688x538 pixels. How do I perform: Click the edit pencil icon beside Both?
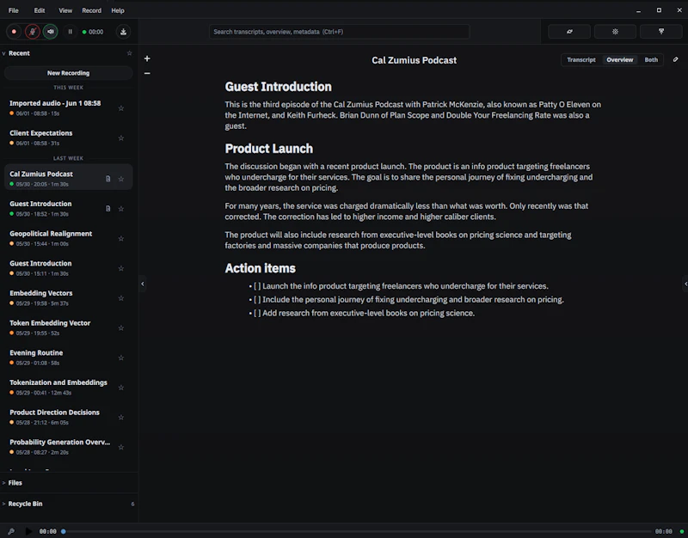(676, 59)
